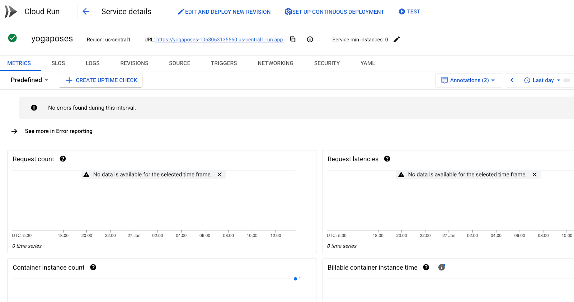574x302 pixels.
Task: Open help icon for Request latencies
Action: coord(387,159)
